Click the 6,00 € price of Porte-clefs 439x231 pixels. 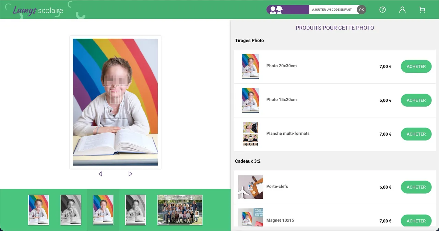[x=385, y=187]
